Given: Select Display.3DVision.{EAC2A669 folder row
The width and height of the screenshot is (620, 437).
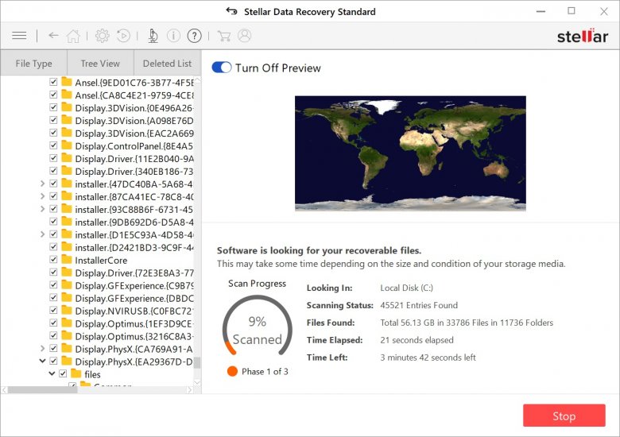Looking at the screenshot, I should pos(122,133).
